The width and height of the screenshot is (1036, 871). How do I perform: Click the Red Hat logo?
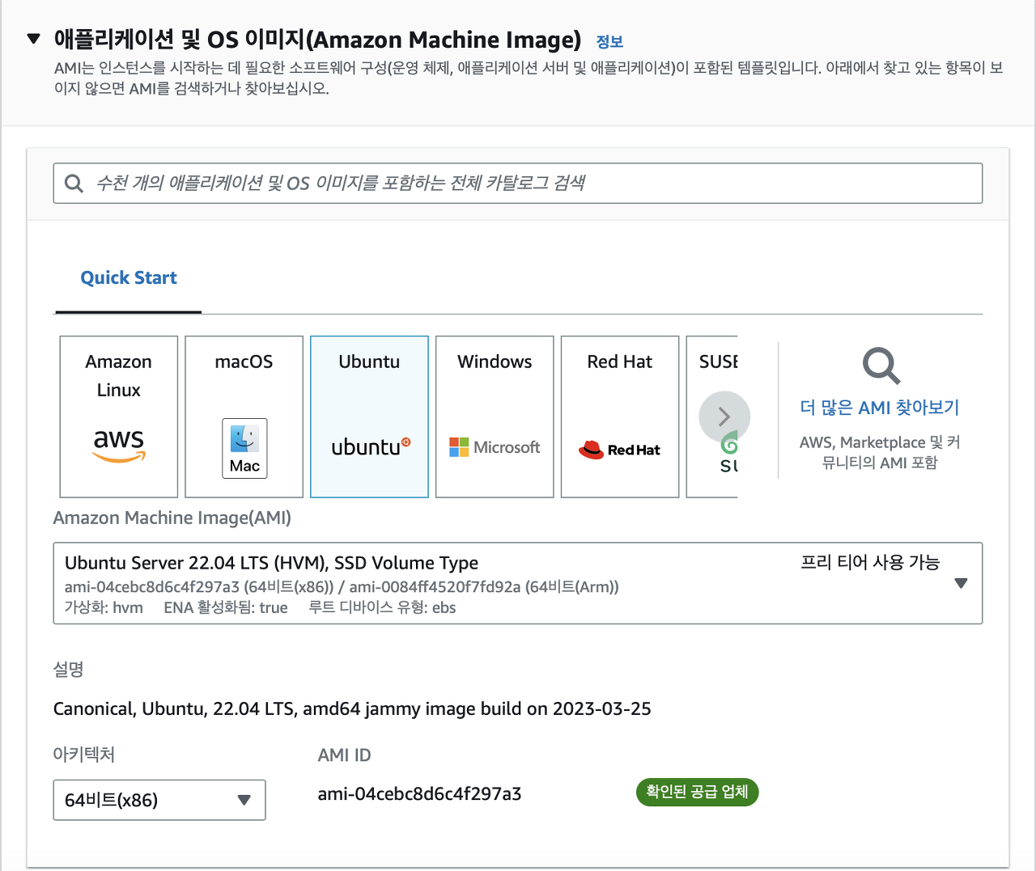pyautogui.click(x=620, y=450)
